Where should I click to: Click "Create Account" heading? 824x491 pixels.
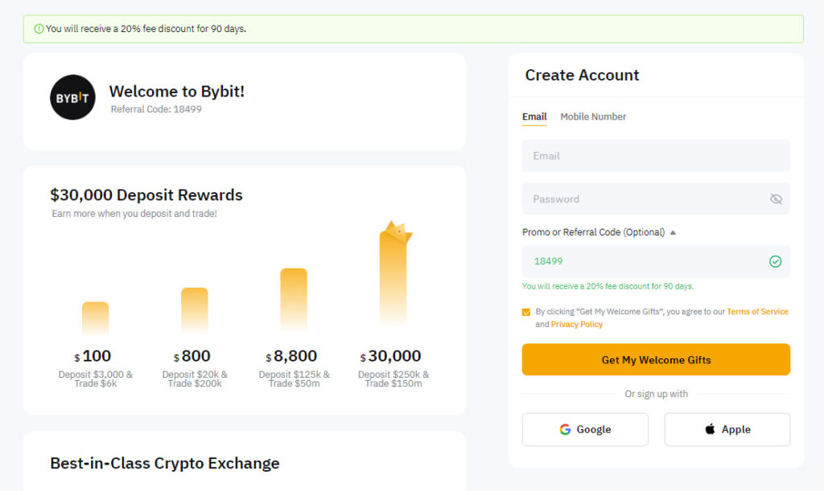pos(582,75)
